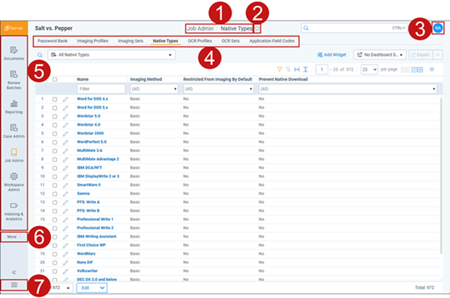
Task: Open the Imaging Method filter dropdown
Action: coord(154,89)
